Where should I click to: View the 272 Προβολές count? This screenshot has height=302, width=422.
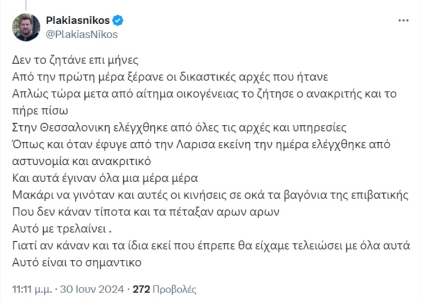tap(164, 289)
